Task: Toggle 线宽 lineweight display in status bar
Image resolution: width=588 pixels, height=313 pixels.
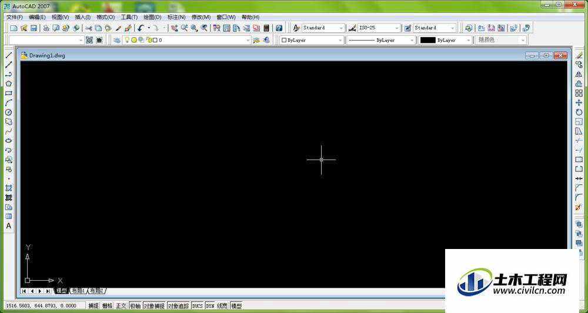Action: click(x=222, y=306)
